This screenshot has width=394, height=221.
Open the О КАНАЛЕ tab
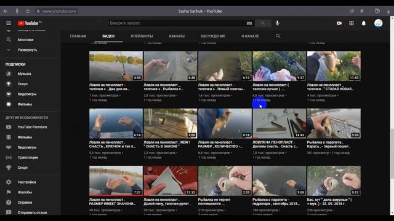click(251, 36)
